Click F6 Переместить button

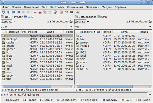point(66,100)
